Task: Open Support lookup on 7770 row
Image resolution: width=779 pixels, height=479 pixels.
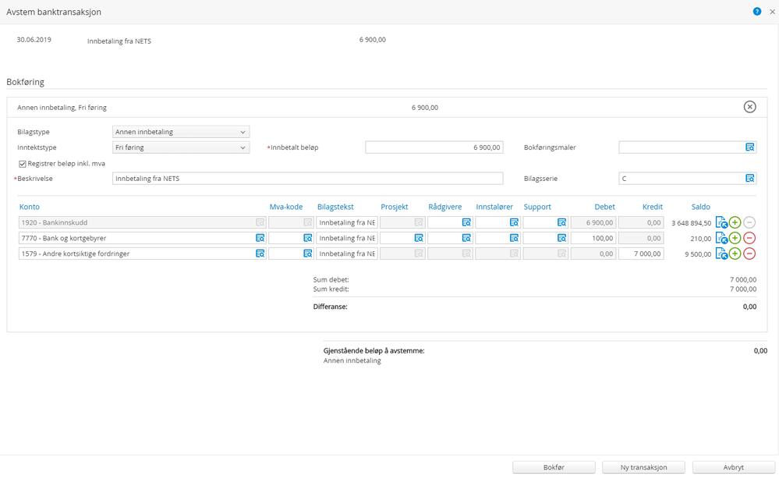Action: pos(561,238)
